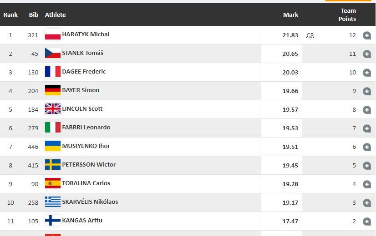Image resolution: width=376 pixels, height=236 pixels.
Task: Click the CR record label
Action: (x=310, y=35)
